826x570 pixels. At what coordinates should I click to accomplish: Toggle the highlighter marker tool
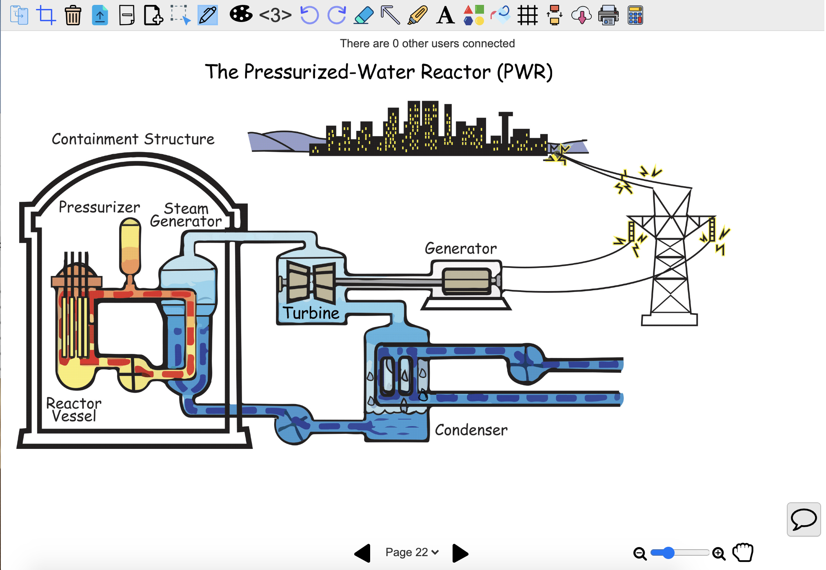click(x=417, y=15)
